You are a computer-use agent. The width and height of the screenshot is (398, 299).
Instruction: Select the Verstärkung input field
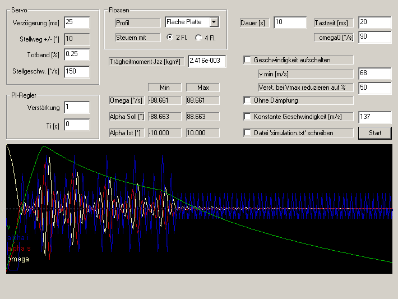77,107
